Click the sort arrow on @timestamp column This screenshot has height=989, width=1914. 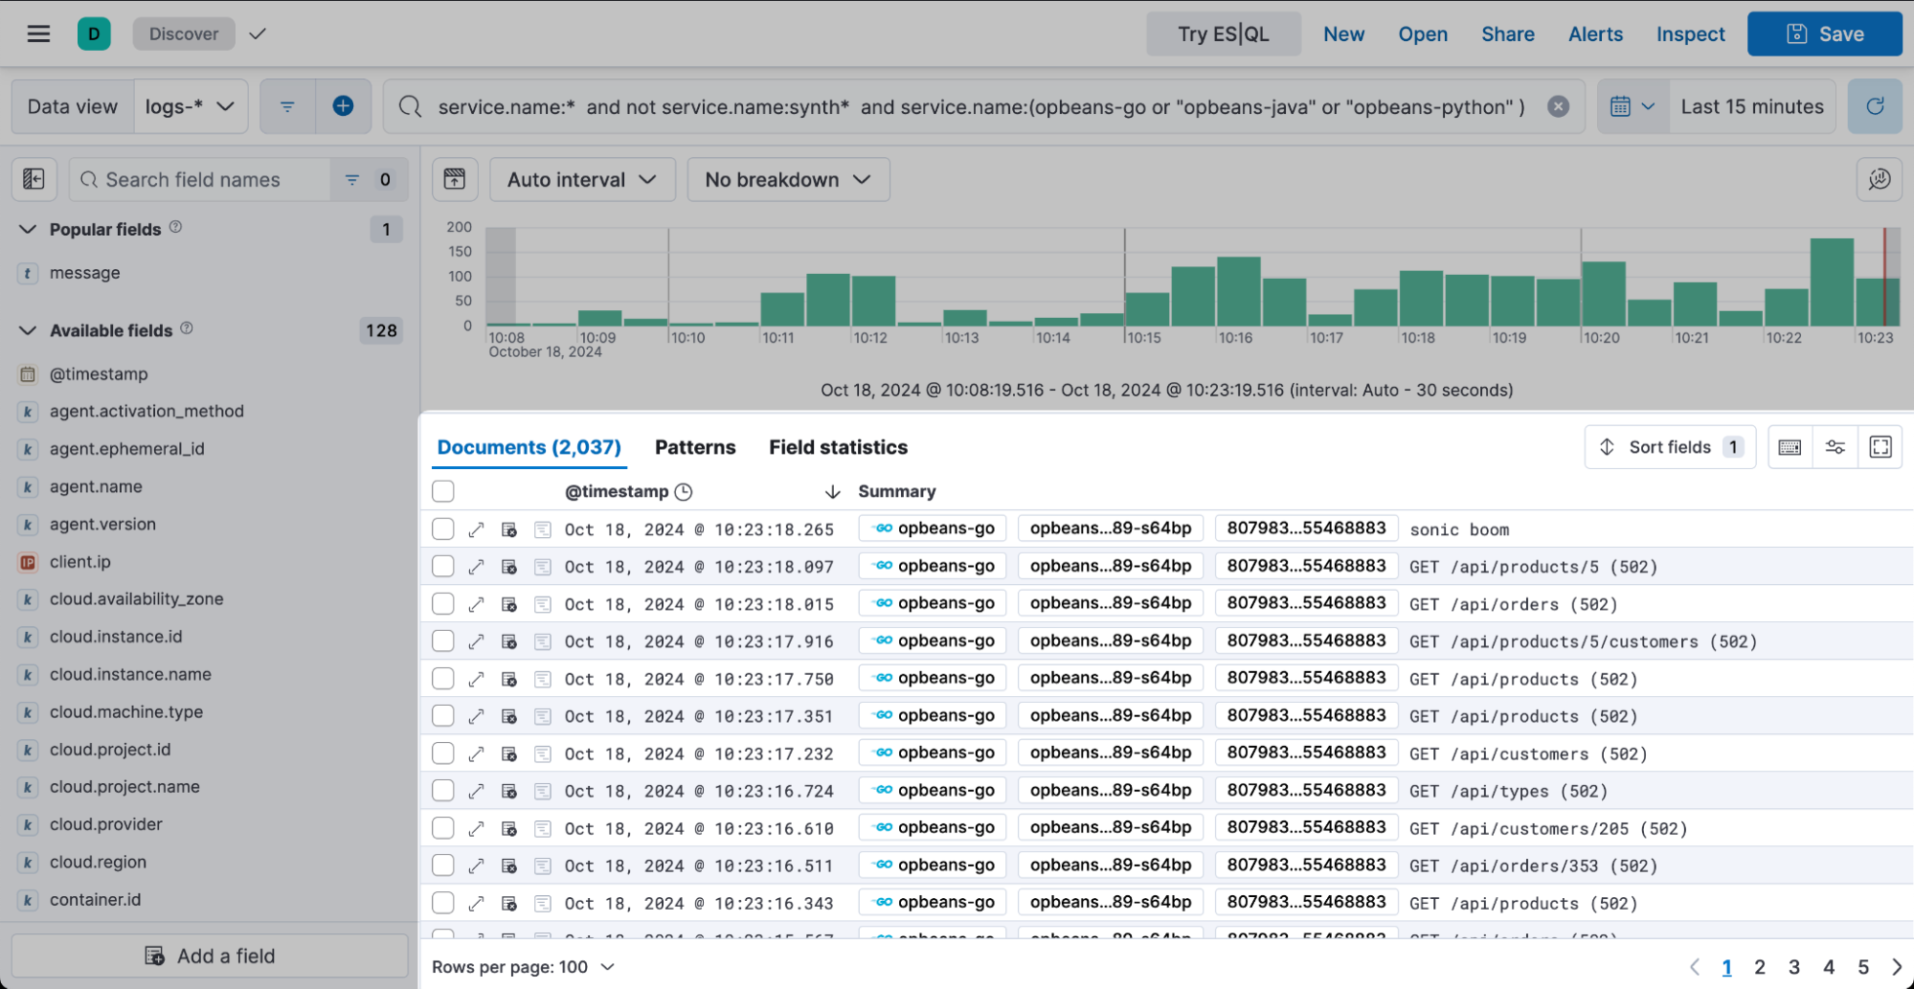[832, 491]
